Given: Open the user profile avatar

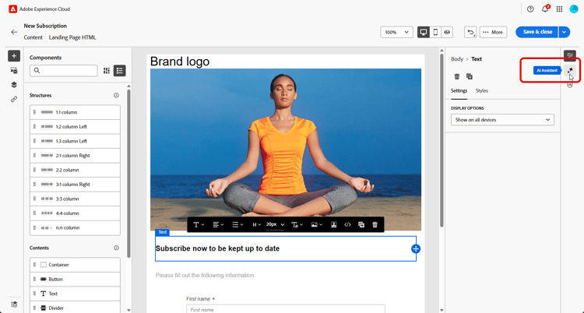Looking at the screenshot, I should click(x=574, y=9).
